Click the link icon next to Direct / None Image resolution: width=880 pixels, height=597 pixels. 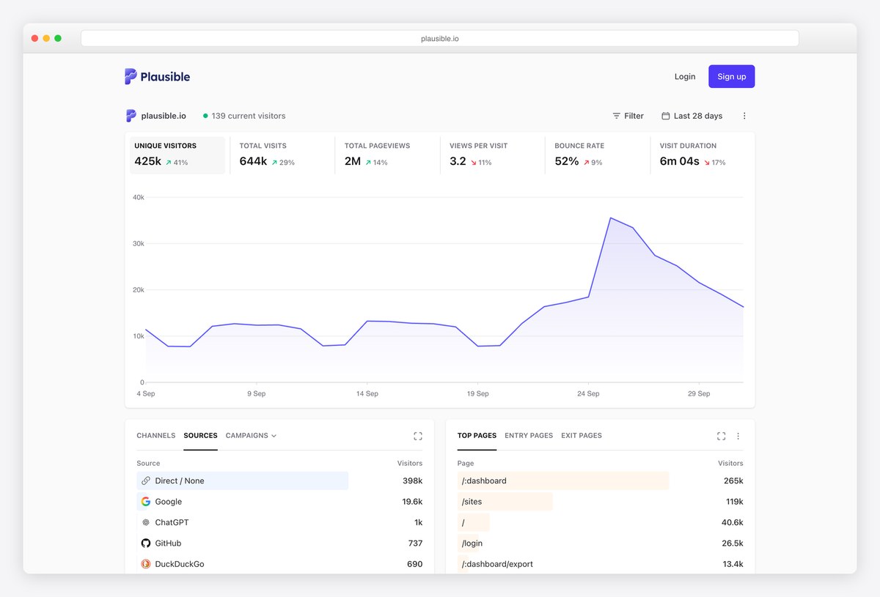146,481
